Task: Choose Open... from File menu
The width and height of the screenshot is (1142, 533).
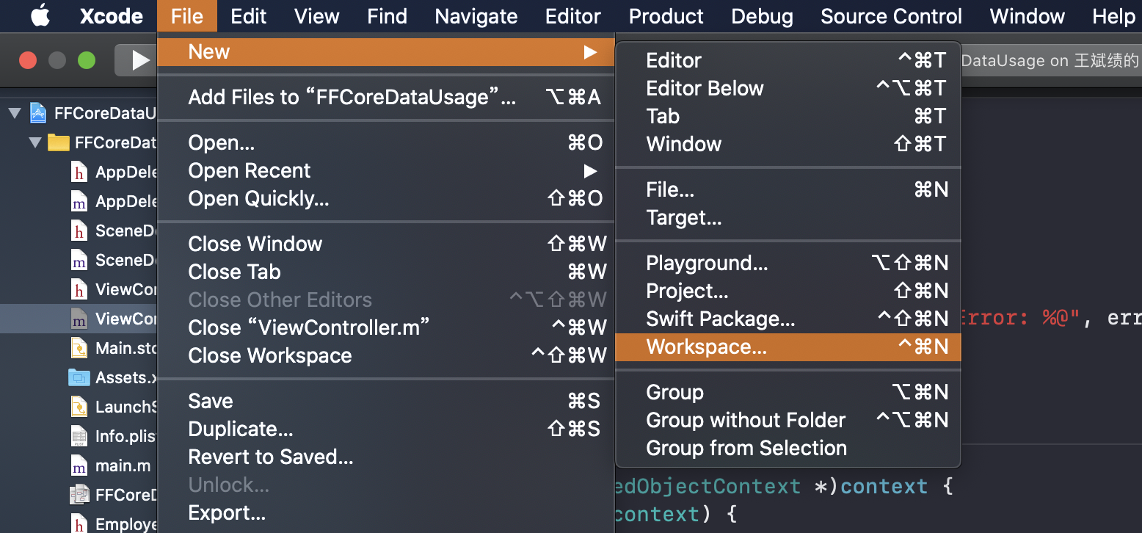Action: point(385,142)
